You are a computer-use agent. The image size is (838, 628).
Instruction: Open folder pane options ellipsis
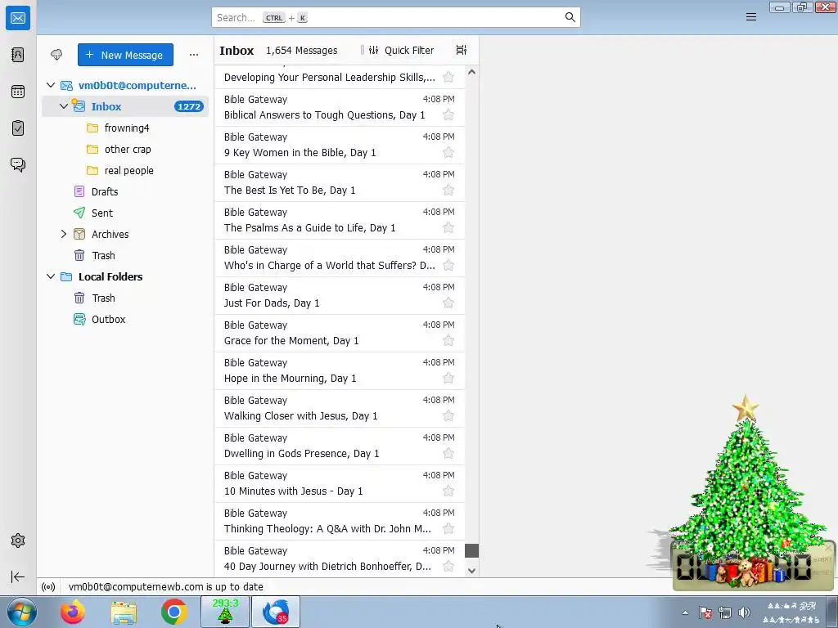tap(194, 55)
